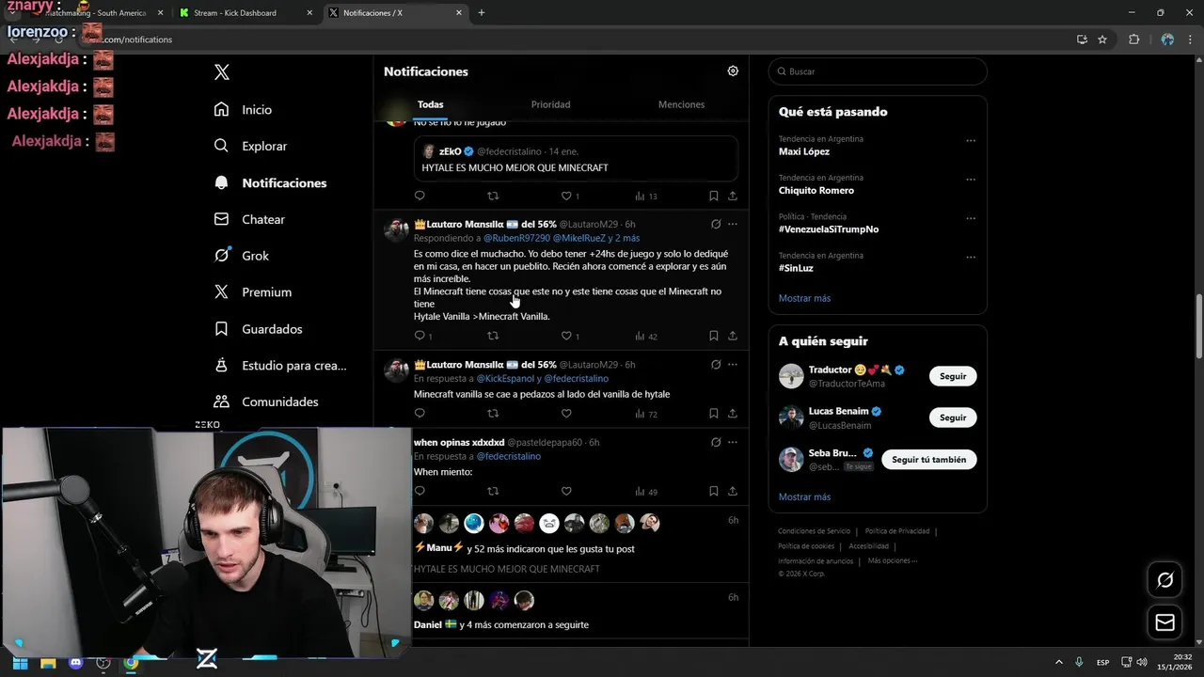Open more options for #SinLuz trend
Screen dimensions: 1204x677
tap(971, 257)
